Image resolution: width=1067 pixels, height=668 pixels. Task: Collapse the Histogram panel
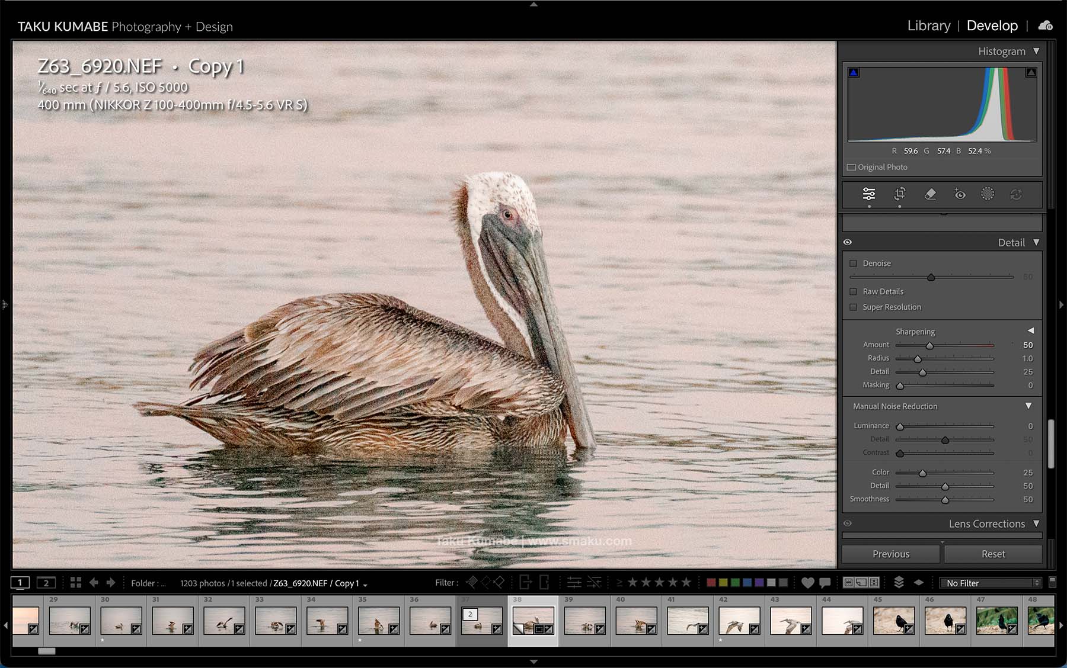[x=1036, y=52]
